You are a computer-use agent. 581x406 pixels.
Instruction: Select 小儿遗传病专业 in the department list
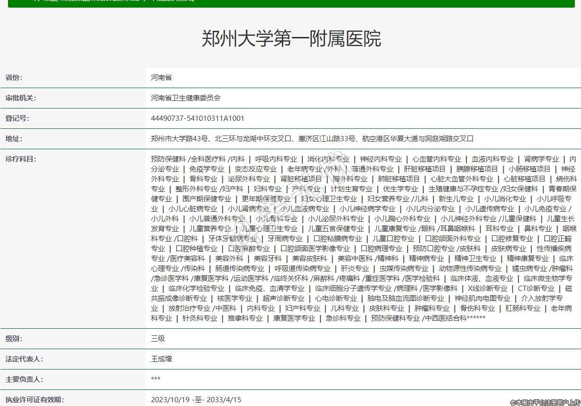tap(490, 209)
